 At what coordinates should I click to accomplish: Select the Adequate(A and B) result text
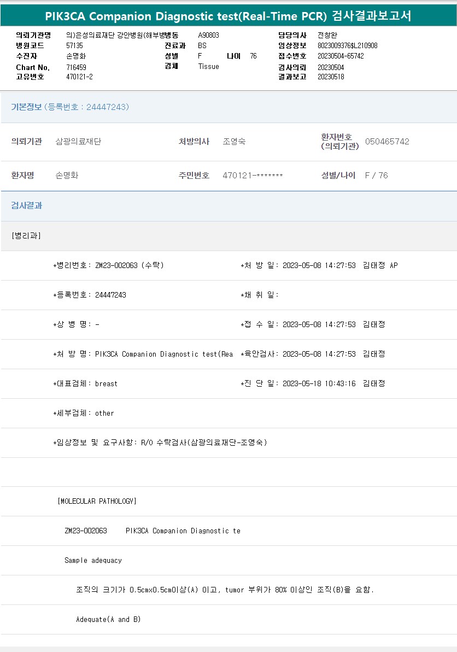(x=108, y=619)
